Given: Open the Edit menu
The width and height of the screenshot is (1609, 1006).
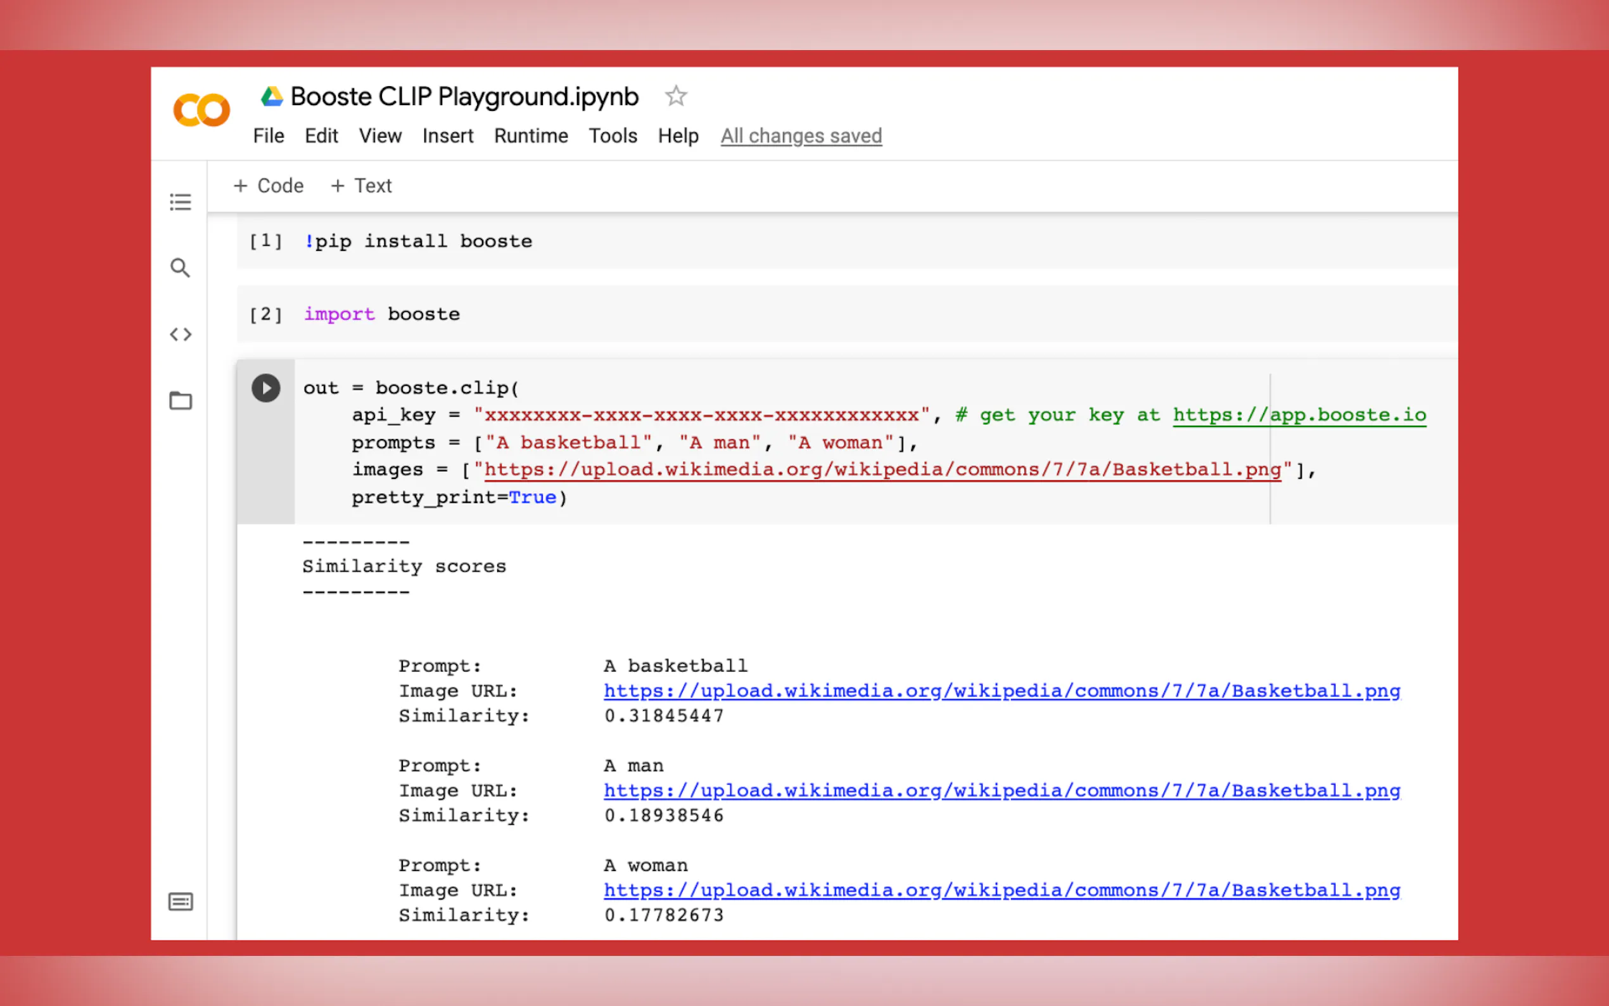Looking at the screenshot, I should point(321,136).
